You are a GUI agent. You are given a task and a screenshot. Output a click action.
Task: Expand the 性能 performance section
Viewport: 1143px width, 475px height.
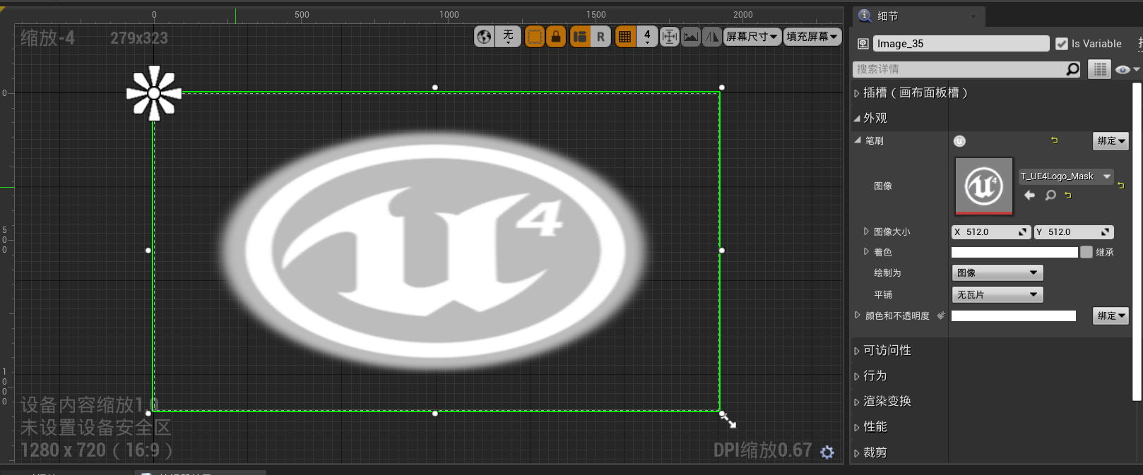[857, 427]
